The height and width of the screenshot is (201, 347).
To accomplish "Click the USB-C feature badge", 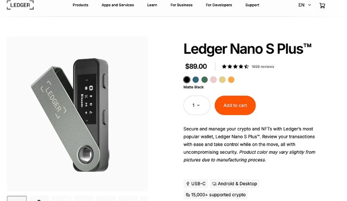I will click(196, 184).
